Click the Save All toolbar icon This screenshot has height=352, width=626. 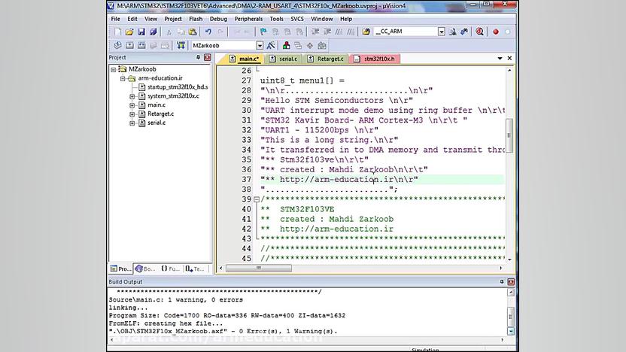pyautogui.click(x=153, y=32)
